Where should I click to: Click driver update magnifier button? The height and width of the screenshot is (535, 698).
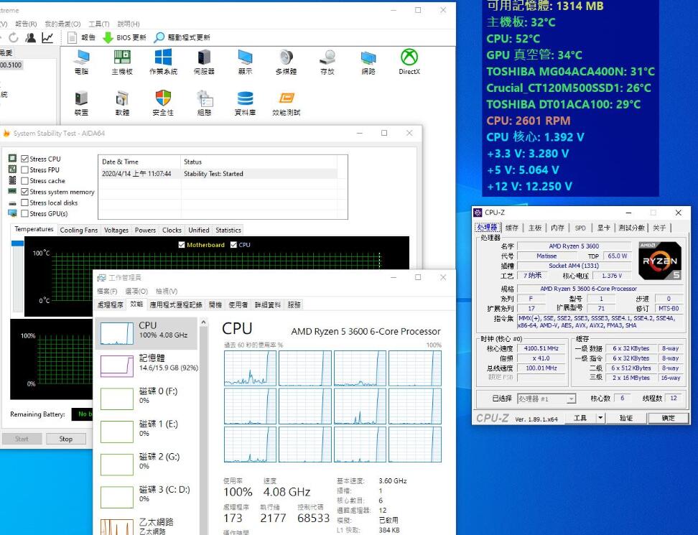pyautogui.click(x=182, y=38)
